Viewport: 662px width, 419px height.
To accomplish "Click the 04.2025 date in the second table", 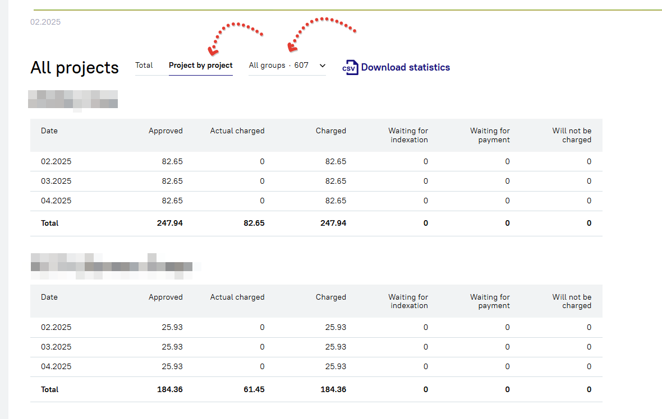I will (56, 367).
